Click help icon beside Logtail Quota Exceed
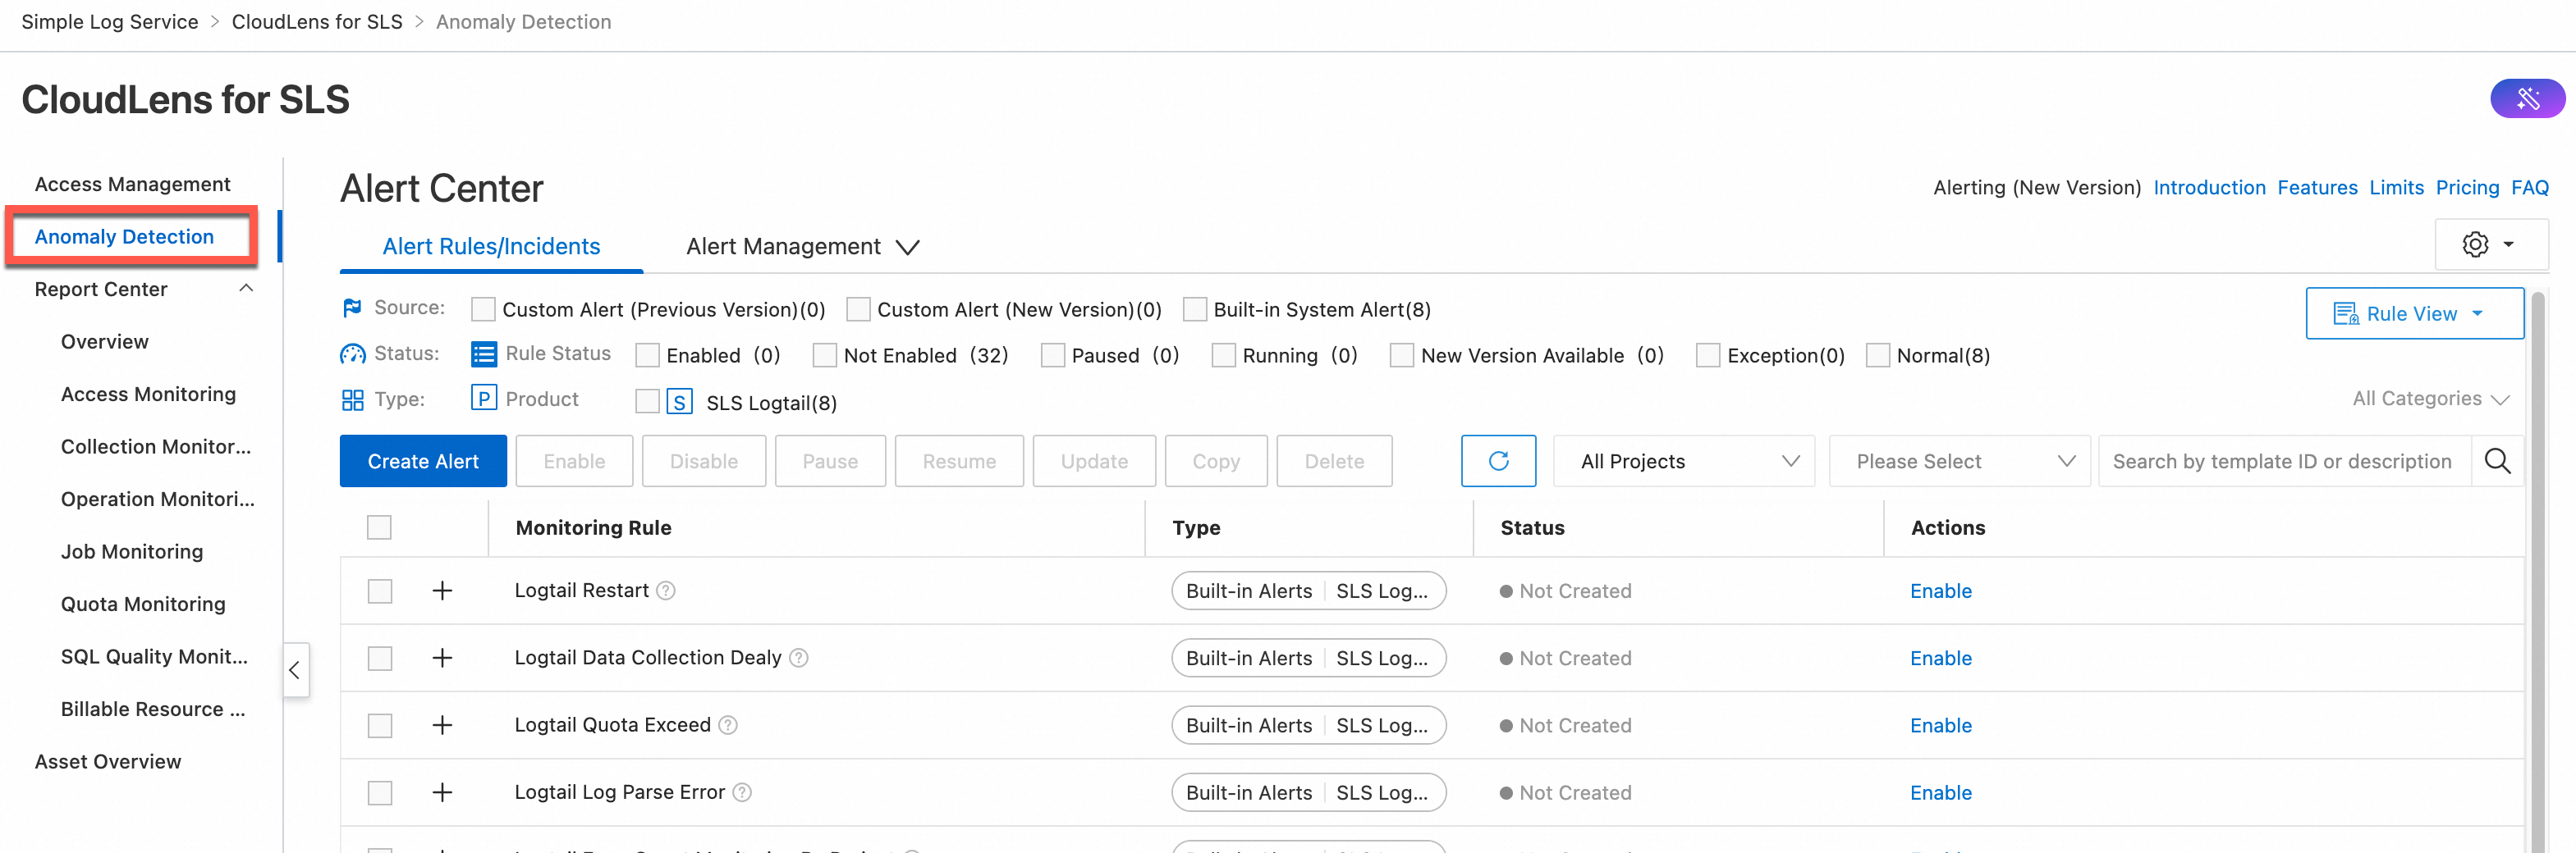 (728, 725)
